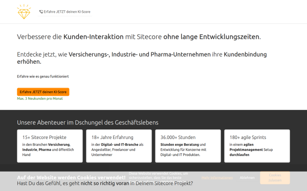Viewport: 307px width, 191px height.
Task: Open 'Mehr Informationen' cookie link
Action: coord(217,178)
